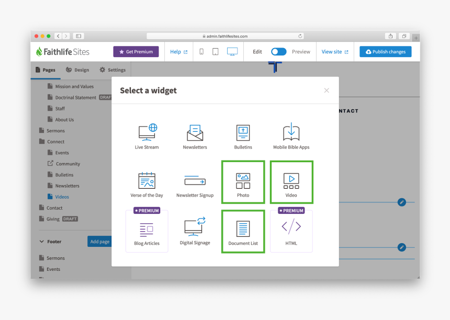Viewport: 450px width, 320px height.
Task: Select the Photo widget
Action: click(243, 182)
